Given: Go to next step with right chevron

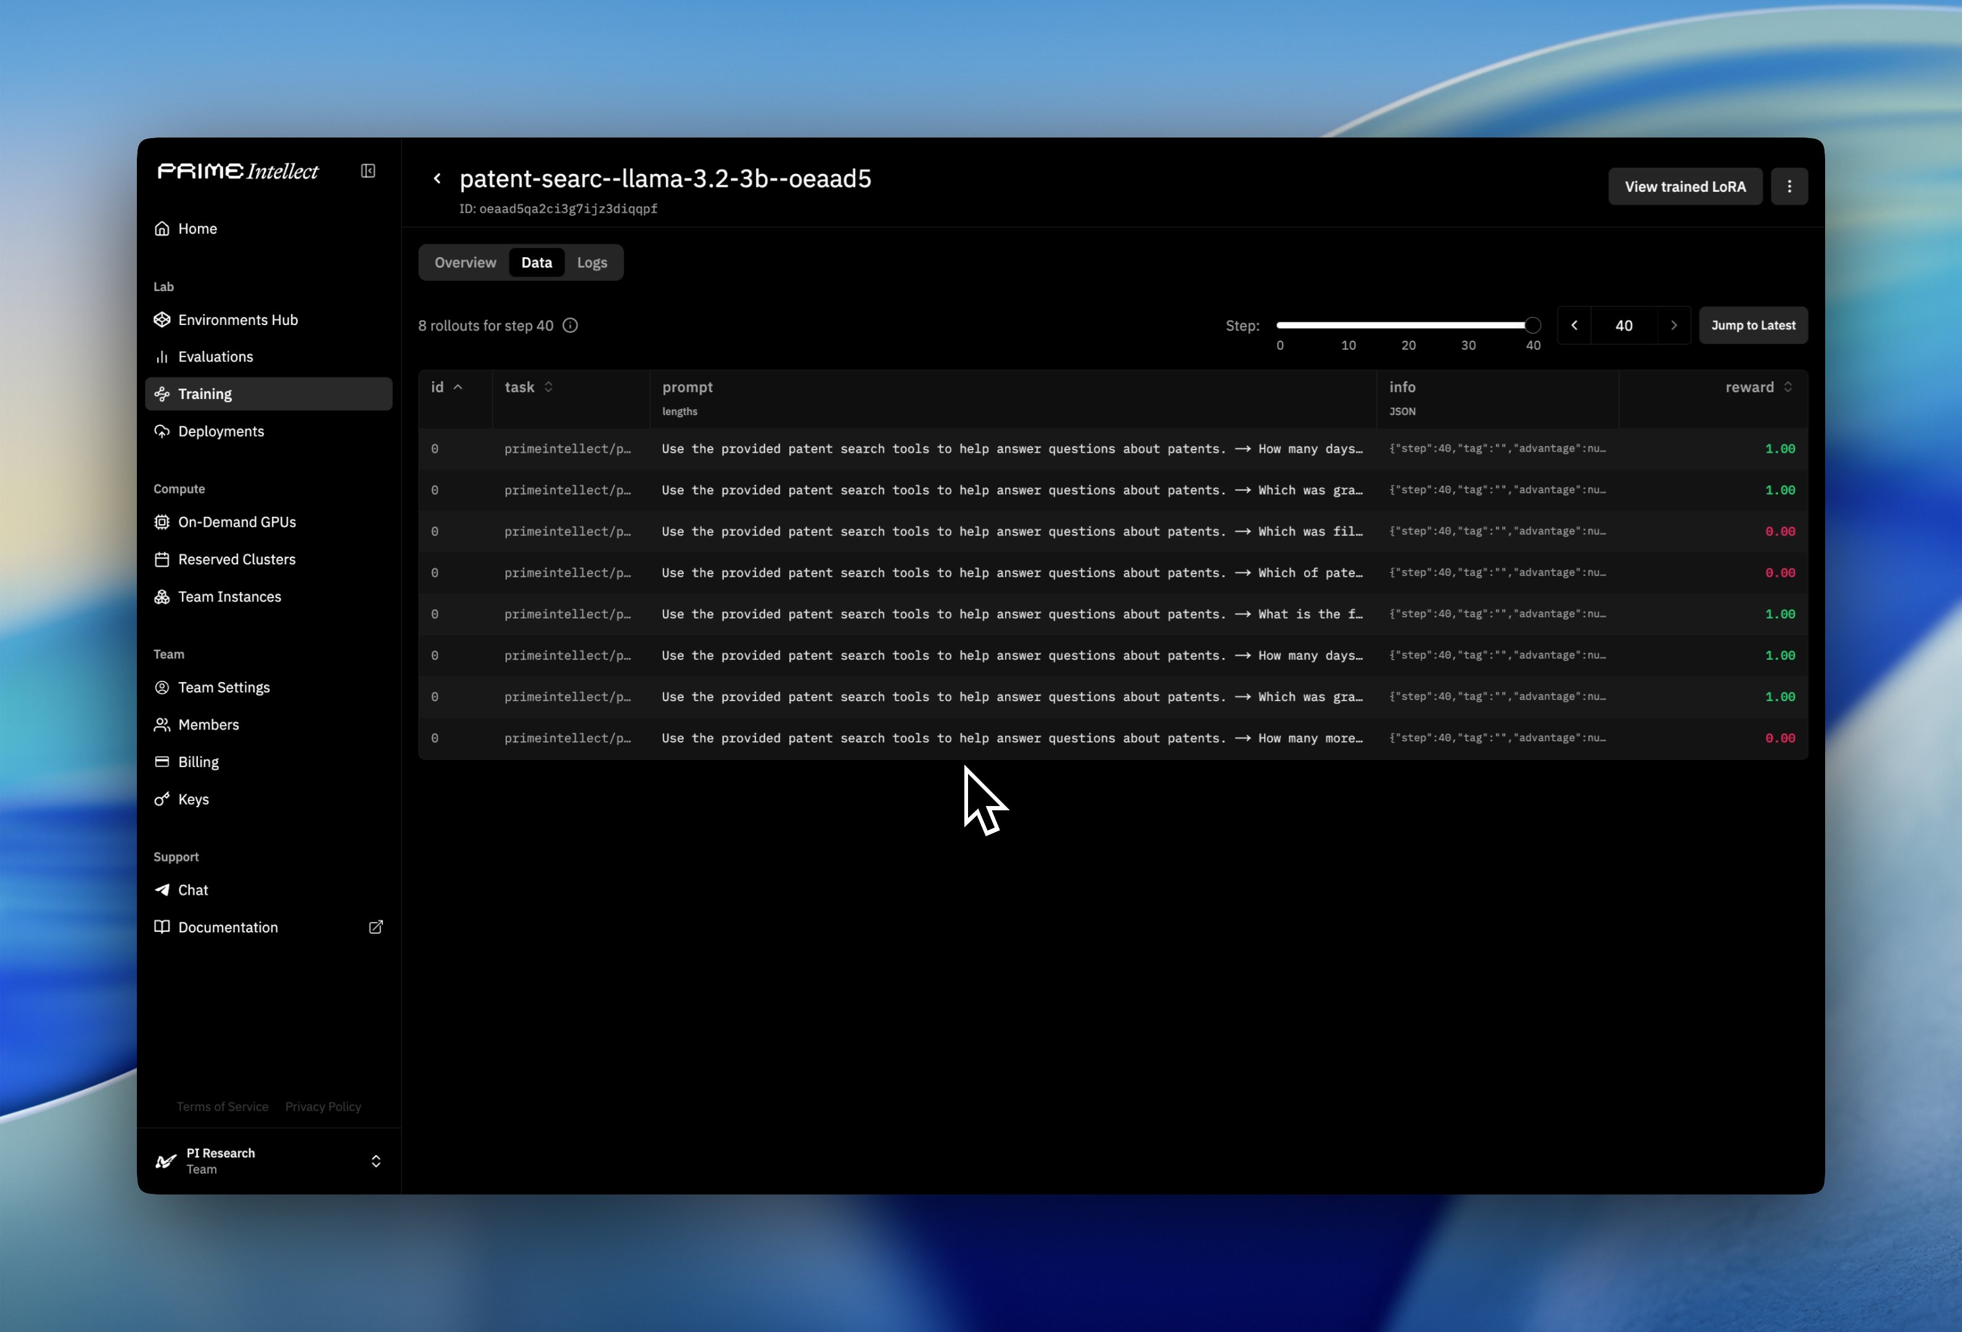Looking at the screenshot, I should coord(1673,326).
